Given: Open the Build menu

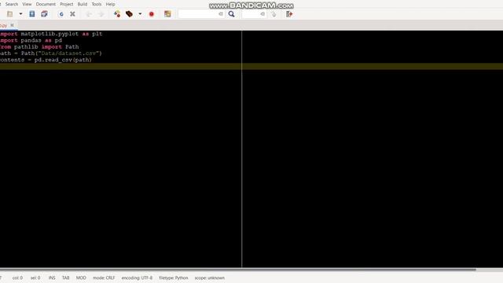Looking at the screenshot, I should (x=83, y=4).
